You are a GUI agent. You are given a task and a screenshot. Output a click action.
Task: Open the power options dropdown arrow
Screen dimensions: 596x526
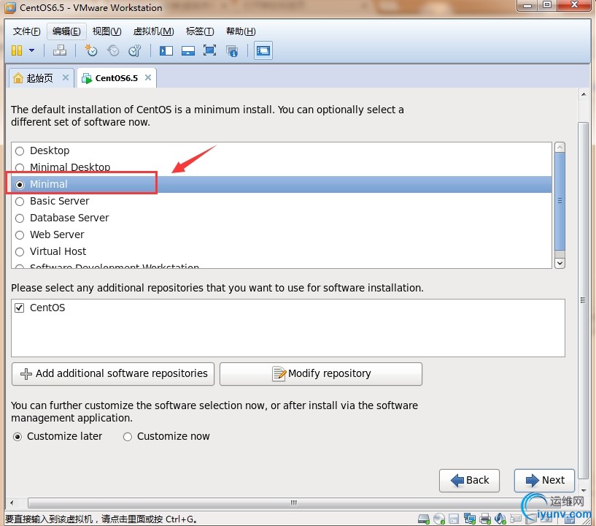[32, 50]
